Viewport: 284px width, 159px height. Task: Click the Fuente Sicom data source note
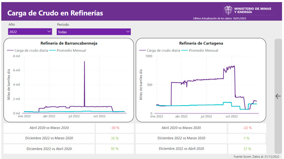tap(256, 157)
